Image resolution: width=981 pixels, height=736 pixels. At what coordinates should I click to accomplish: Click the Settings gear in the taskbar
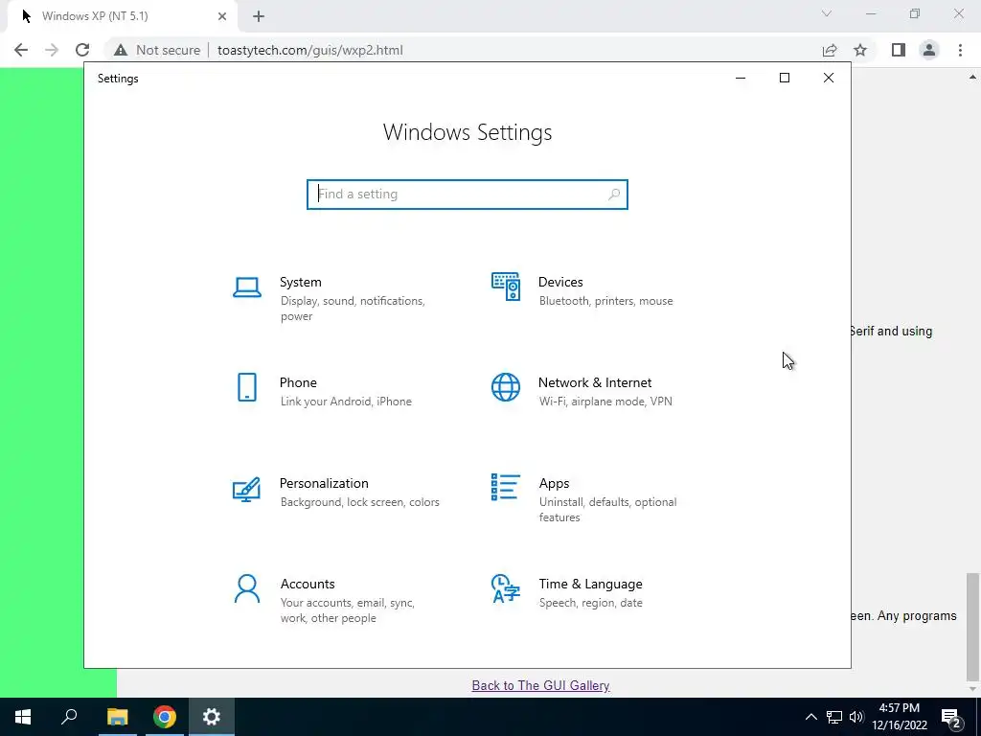[x=212, y=717]
